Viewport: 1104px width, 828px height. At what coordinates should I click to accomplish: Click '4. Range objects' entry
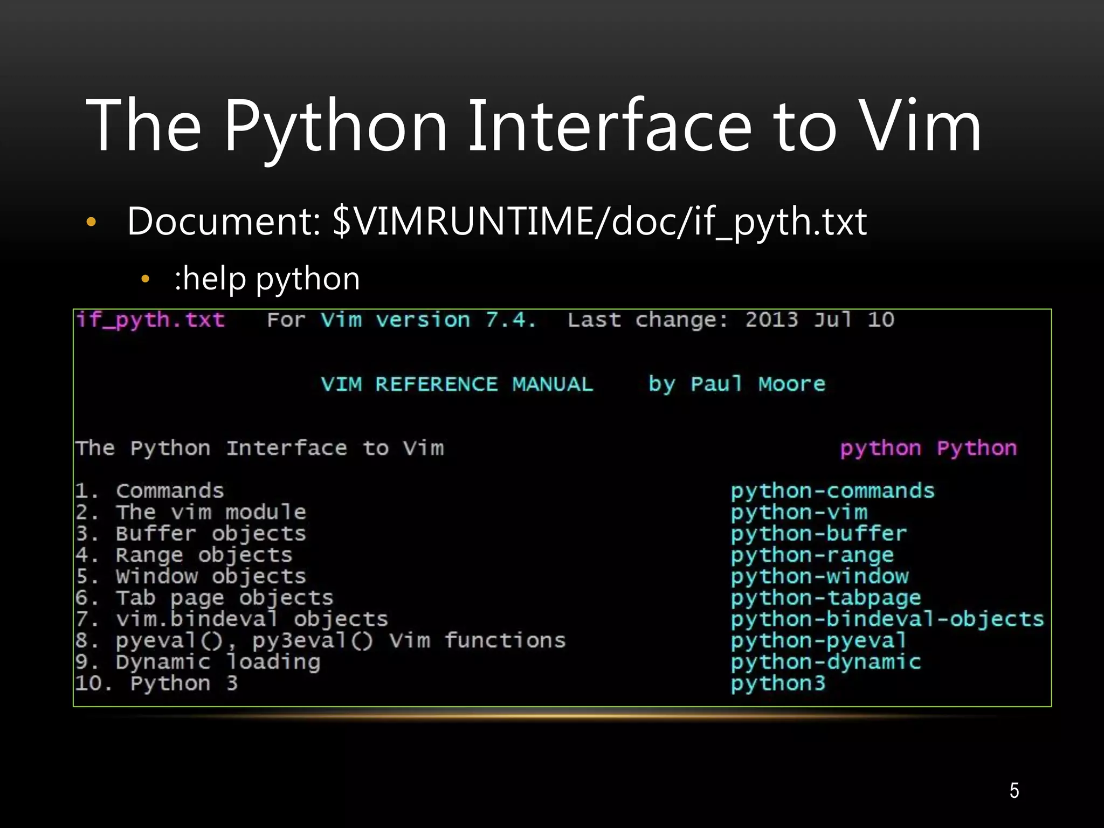pyautogui.click(x=183, y=556)
